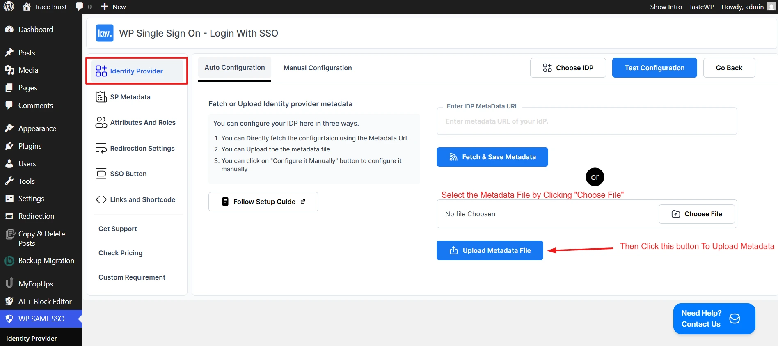Click New in the admin bar
Screen dimensions: 778x346
click(x=113, y=7)
